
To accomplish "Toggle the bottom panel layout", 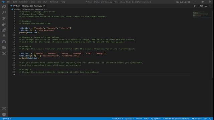I will 181,2.
